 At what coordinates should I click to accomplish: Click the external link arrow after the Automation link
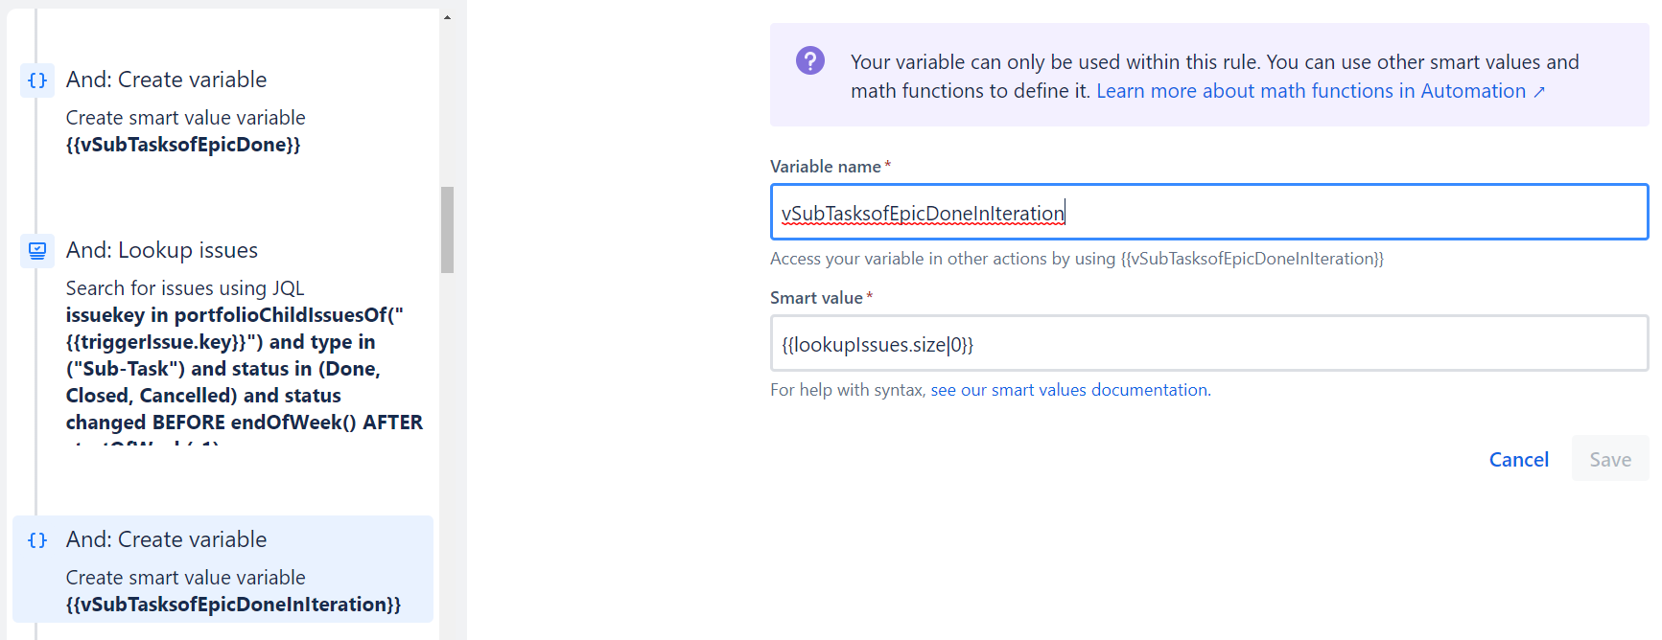(x=1541, y=91)
